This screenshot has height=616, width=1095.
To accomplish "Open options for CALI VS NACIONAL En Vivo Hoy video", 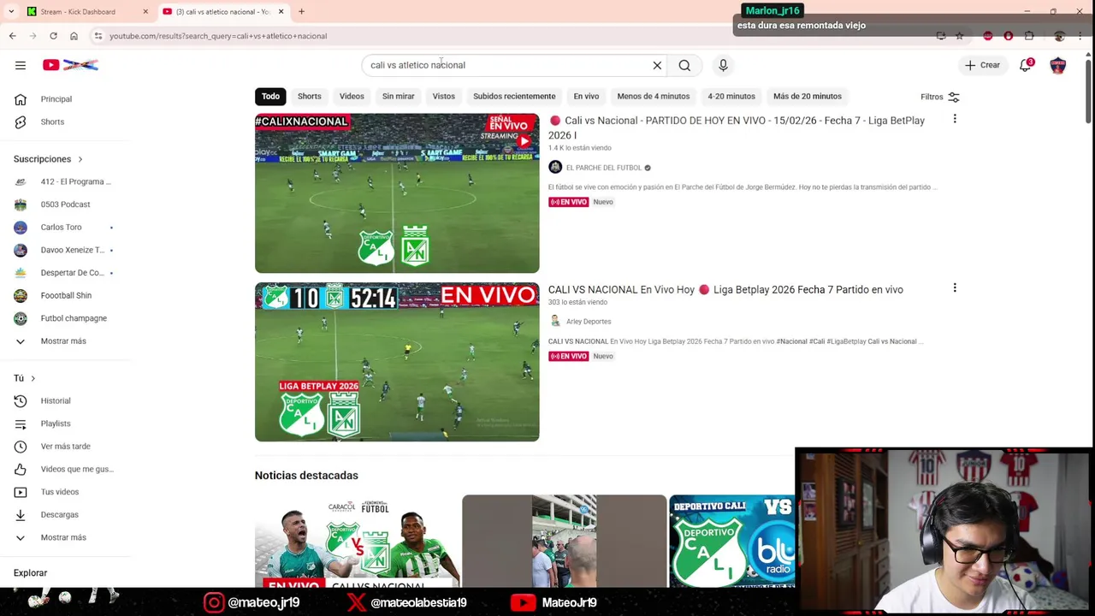I will click(x=955, y=288).
